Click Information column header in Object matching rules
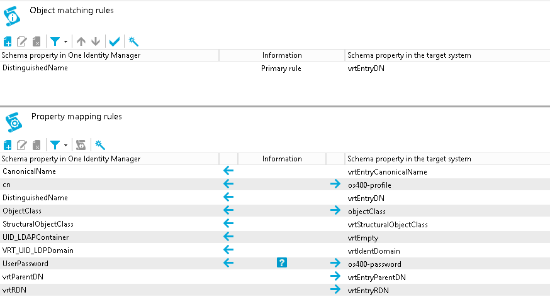 pos(282,55)
